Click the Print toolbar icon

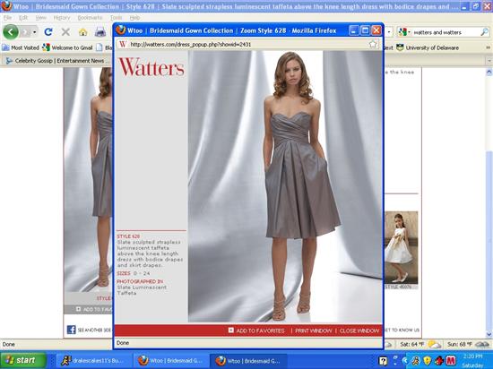[100, 31]
